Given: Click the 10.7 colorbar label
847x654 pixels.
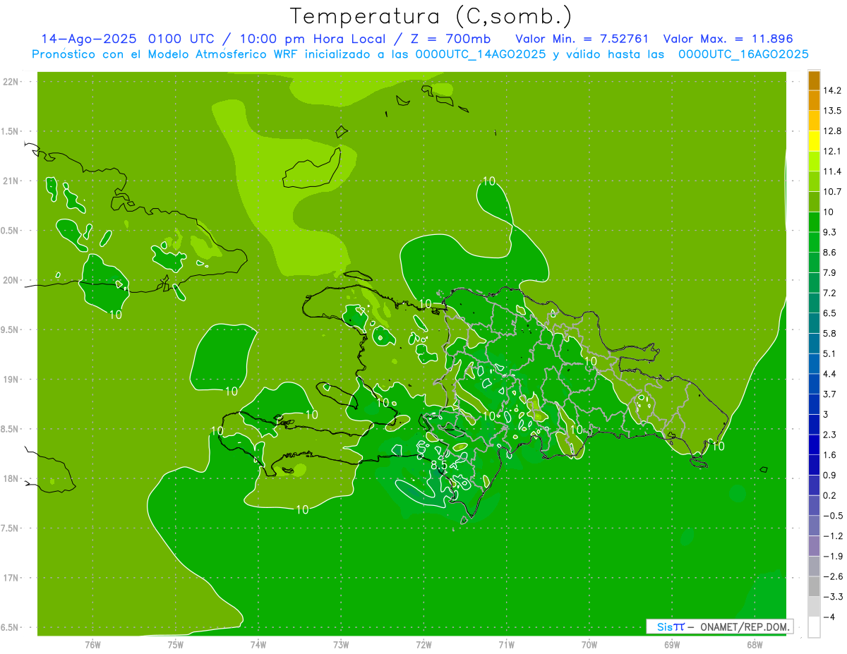Looking at the screenshot, I should (x=833, y=192).
